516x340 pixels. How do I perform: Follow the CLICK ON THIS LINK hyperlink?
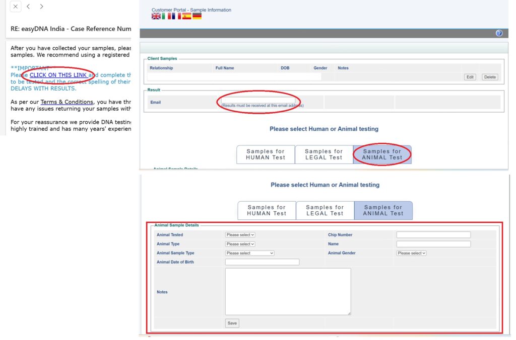[58, 75]
